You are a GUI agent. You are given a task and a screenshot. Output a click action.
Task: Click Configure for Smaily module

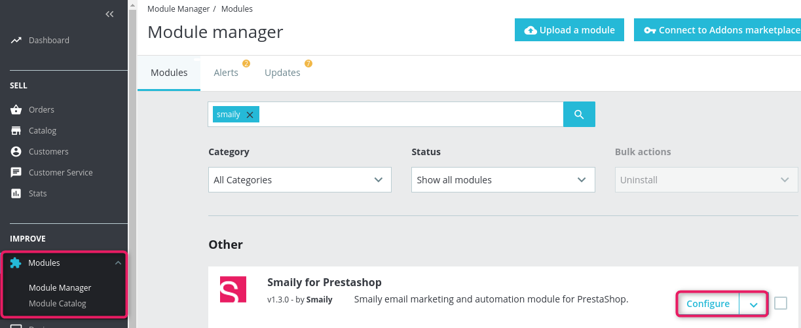(708, 304)
